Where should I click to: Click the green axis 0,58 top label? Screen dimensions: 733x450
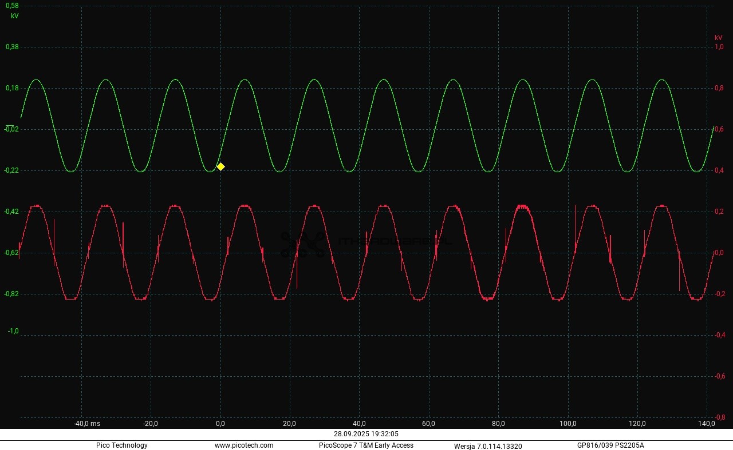[11, 6]
